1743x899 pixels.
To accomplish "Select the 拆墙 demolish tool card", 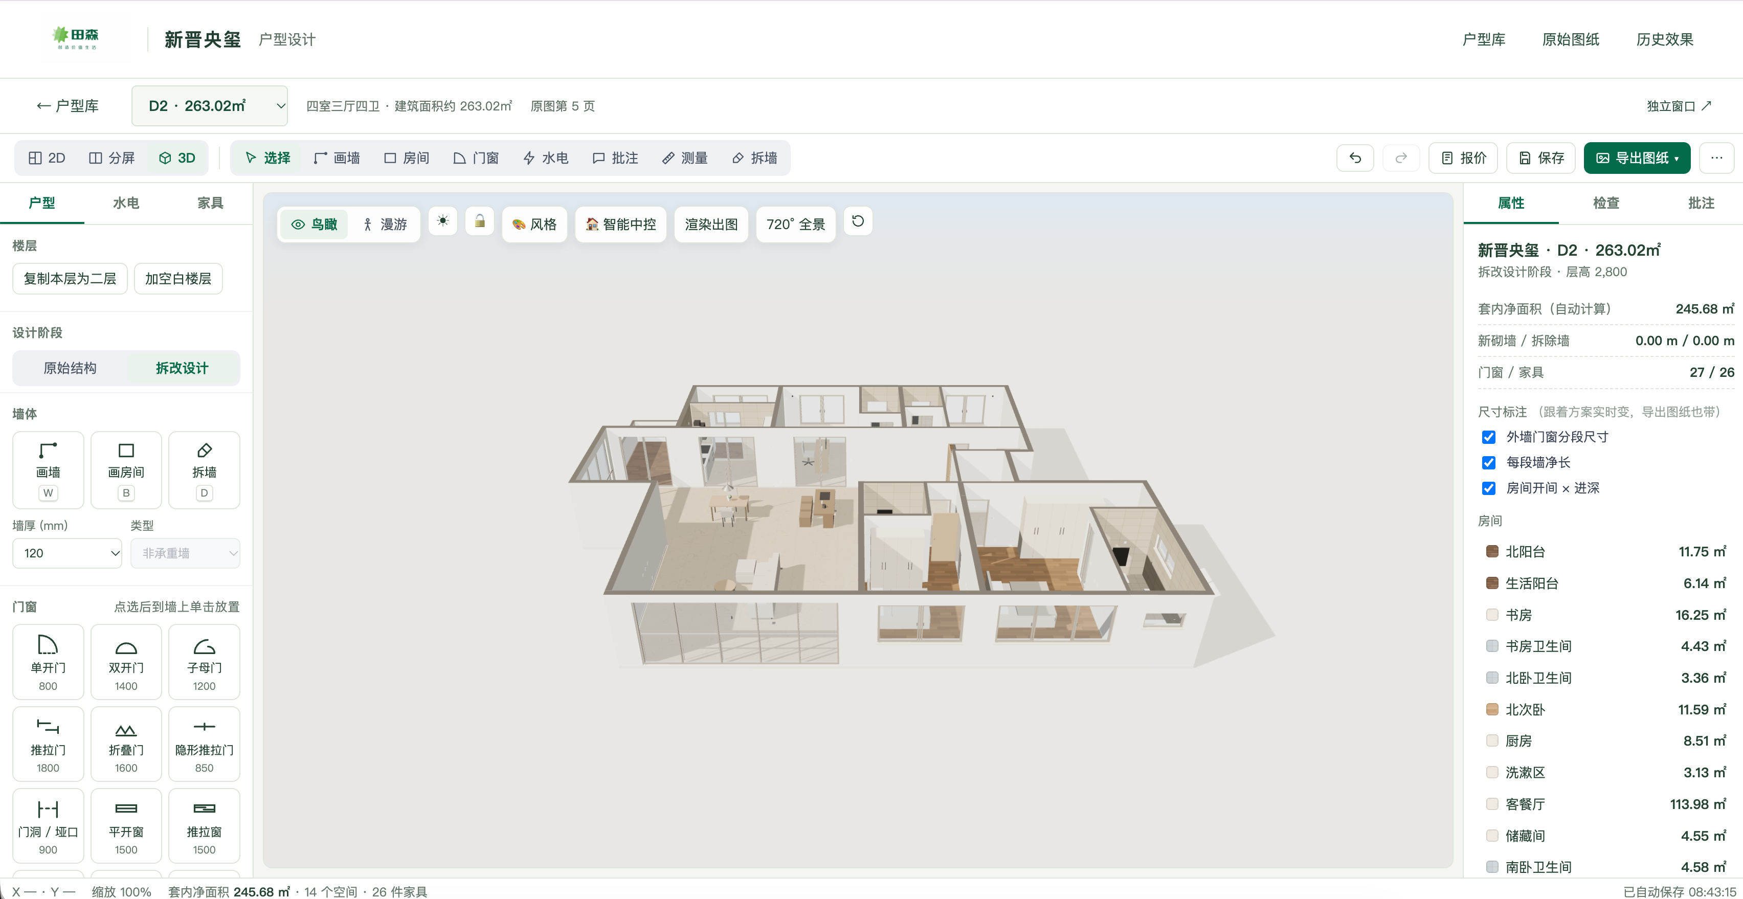I will (x=205, y=470).
